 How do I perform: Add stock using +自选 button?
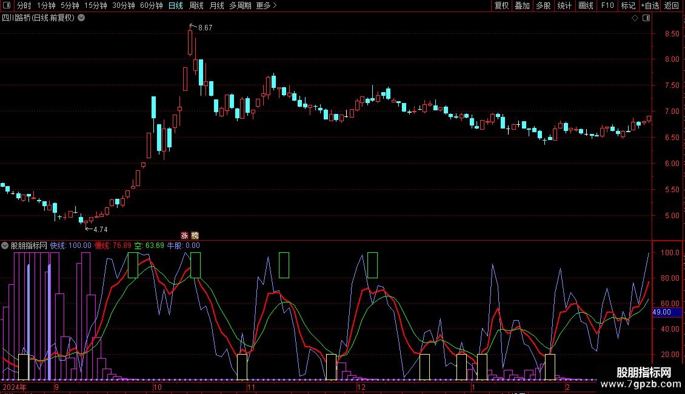click(649, 6)
